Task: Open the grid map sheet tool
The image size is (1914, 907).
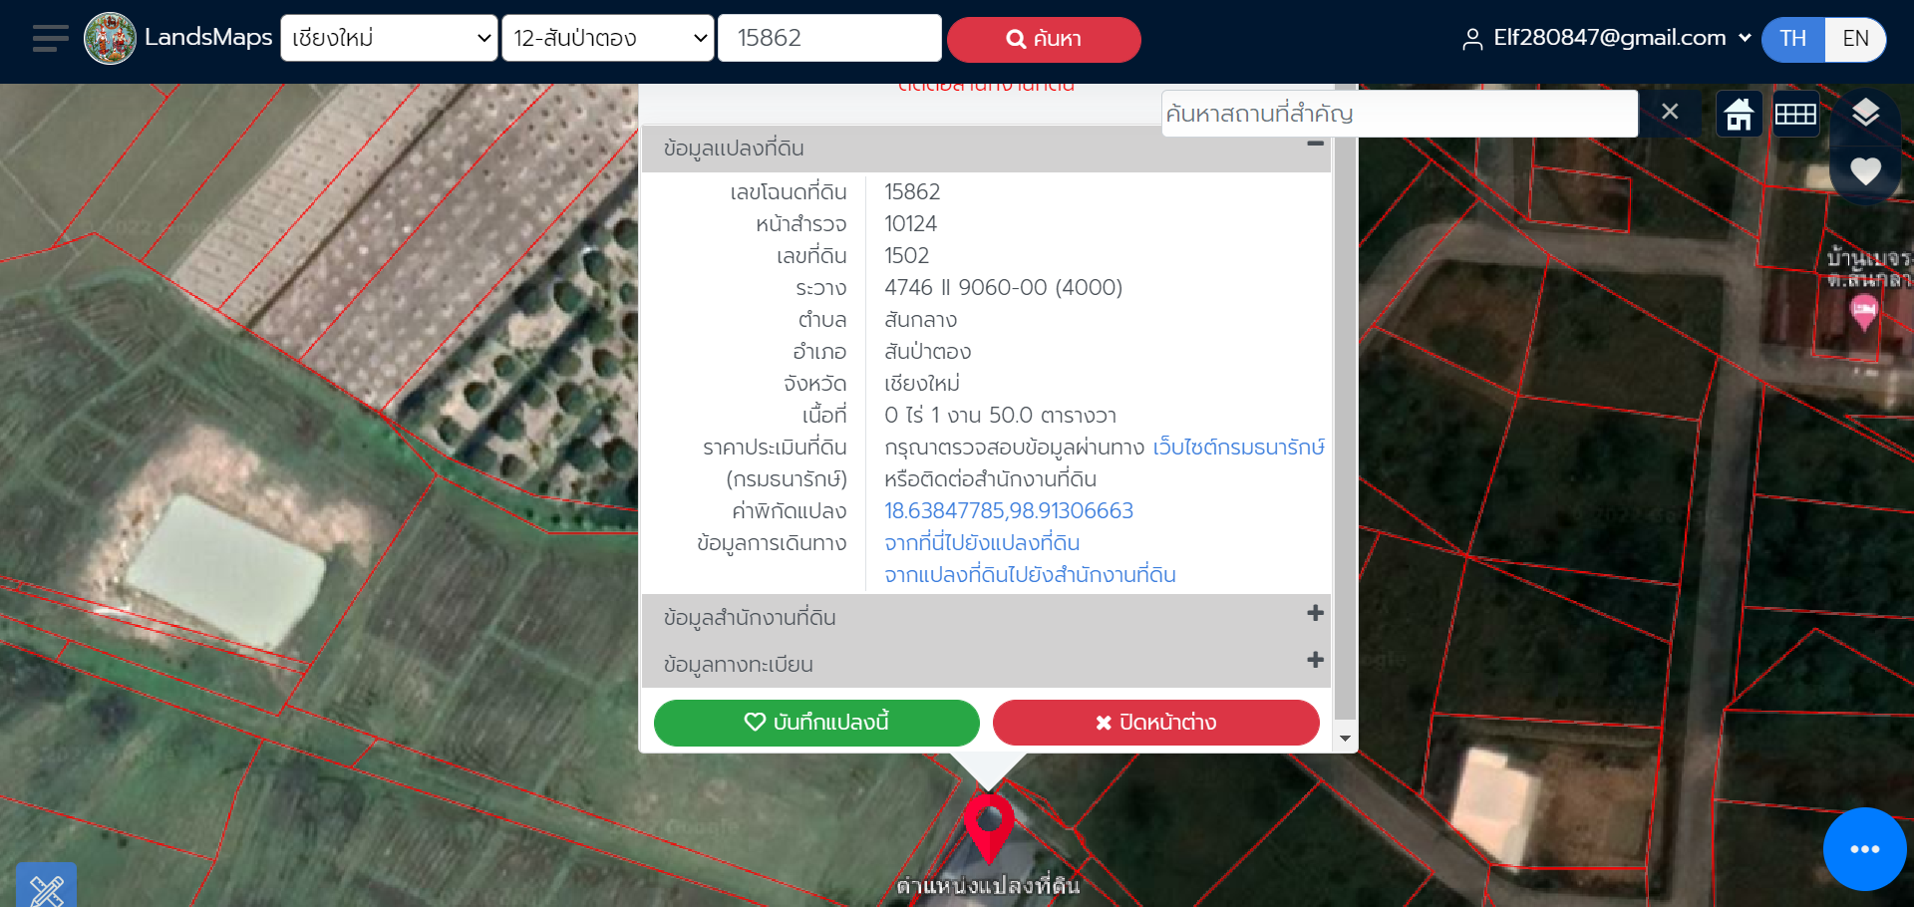Action: (x=1795, y=115)
